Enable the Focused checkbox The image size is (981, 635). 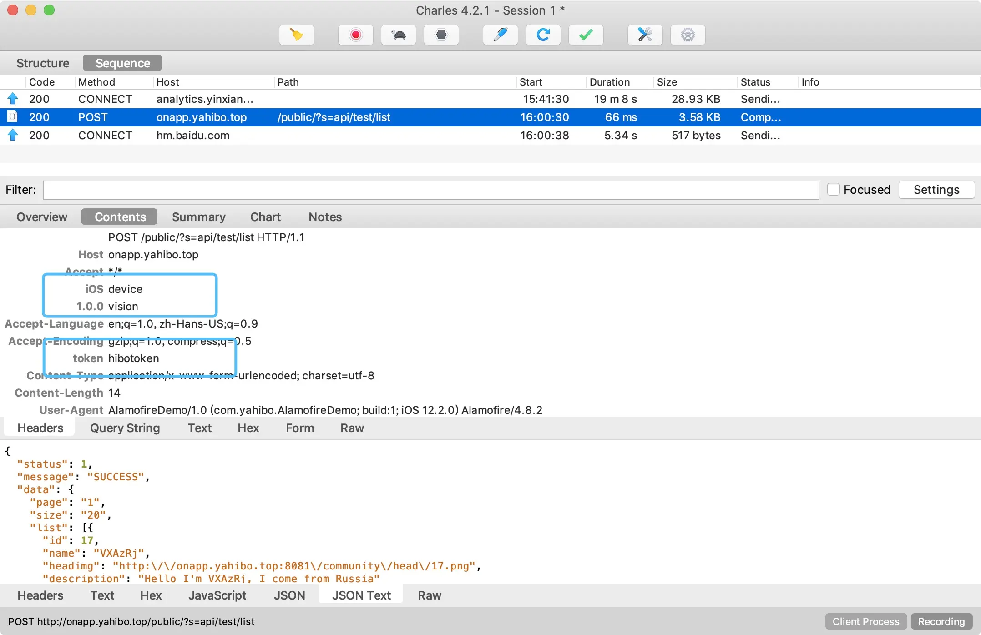(833, 190)
